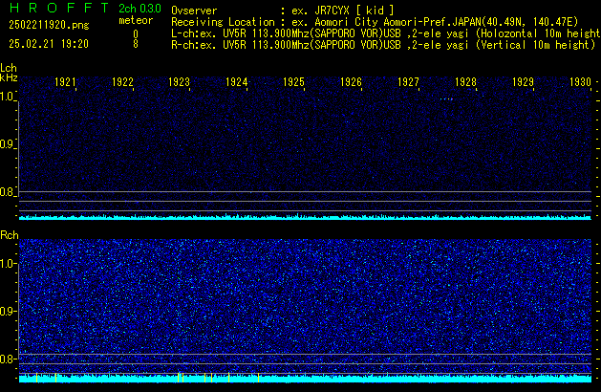
Task: Click the faint echo dots before 1928 in Lch
Action: tap(446, 99)
